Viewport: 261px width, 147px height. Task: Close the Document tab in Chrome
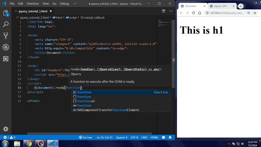coord(204,6)
